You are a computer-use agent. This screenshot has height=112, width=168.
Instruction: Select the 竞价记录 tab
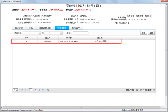coord(62,28)
